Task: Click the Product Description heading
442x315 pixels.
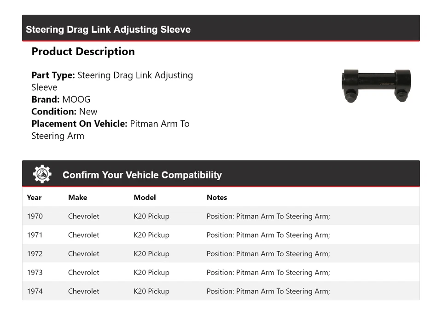Action: pos(83,52)
